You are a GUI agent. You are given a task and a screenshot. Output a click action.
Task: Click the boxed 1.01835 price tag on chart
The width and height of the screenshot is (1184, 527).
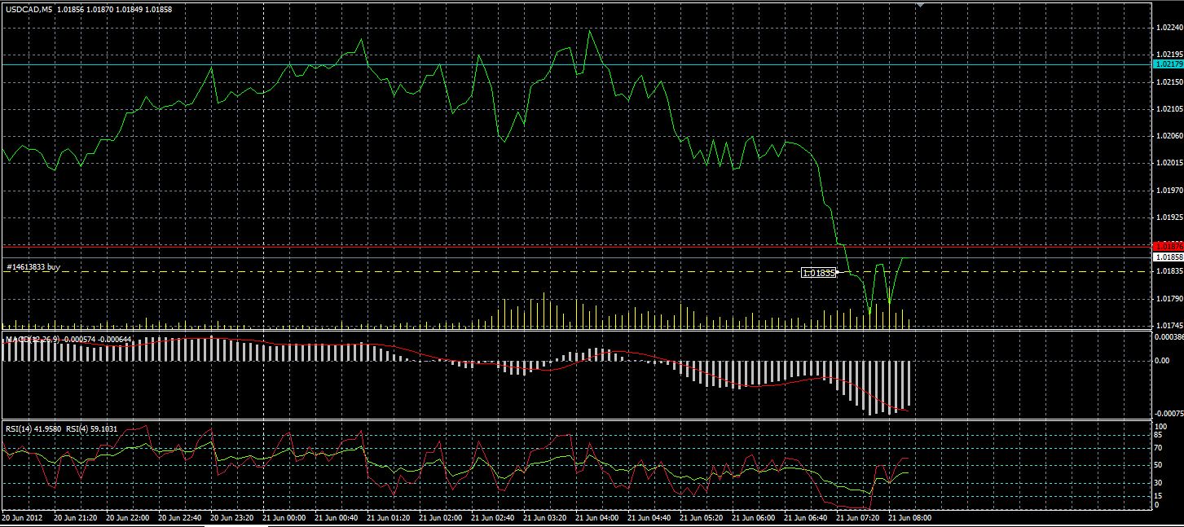[x=820, y=273]
